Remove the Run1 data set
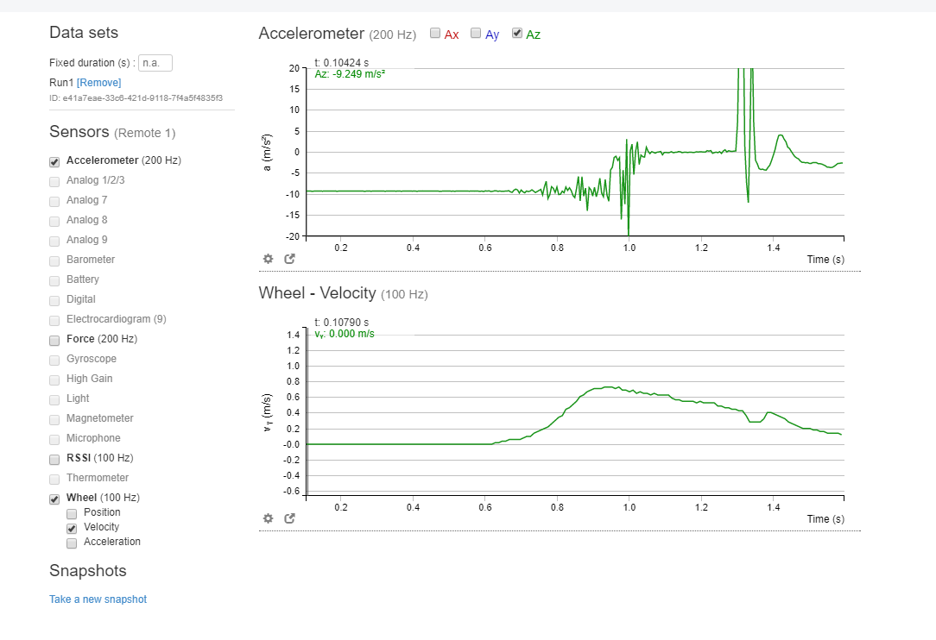The width and height of the screenshot is (936, 640). [x=99, y=82]
